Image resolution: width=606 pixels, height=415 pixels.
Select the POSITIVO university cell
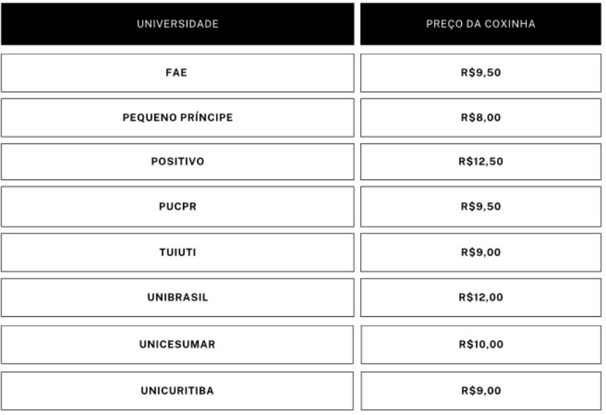177,162
